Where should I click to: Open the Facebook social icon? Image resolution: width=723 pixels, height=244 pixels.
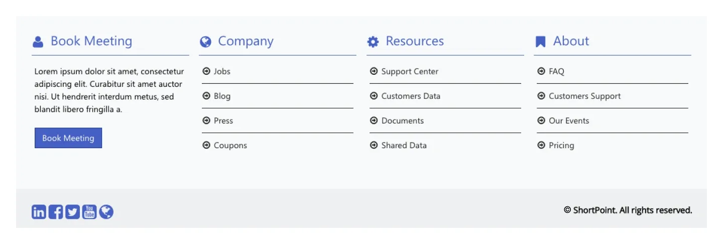tap(56, 212)
